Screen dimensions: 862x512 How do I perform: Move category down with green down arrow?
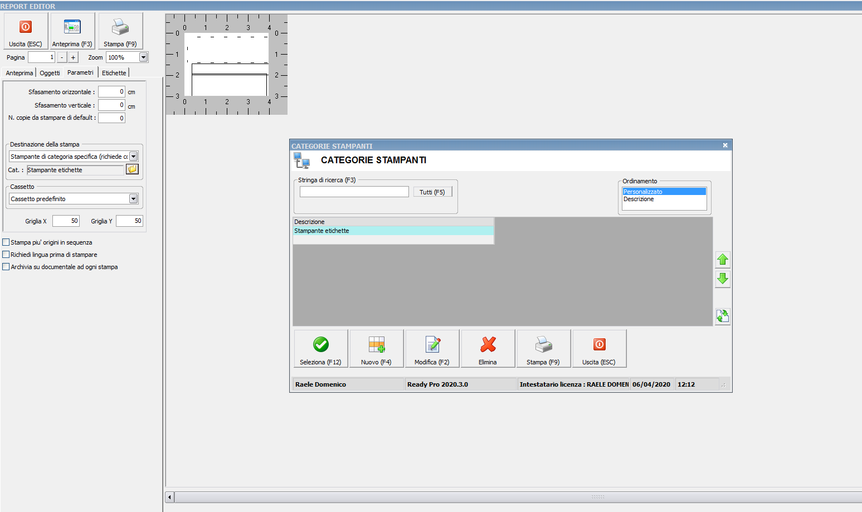click(723, 279)
